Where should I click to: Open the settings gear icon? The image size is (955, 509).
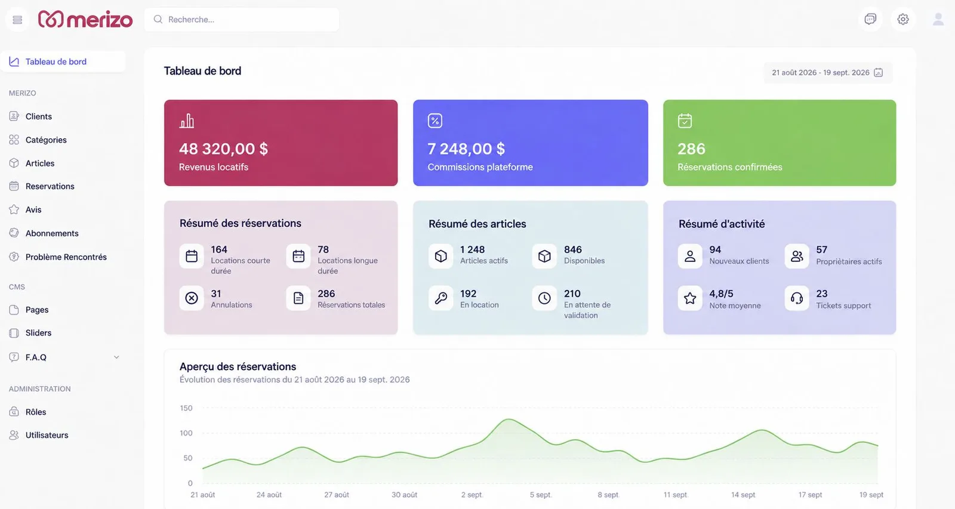[903, 19]
